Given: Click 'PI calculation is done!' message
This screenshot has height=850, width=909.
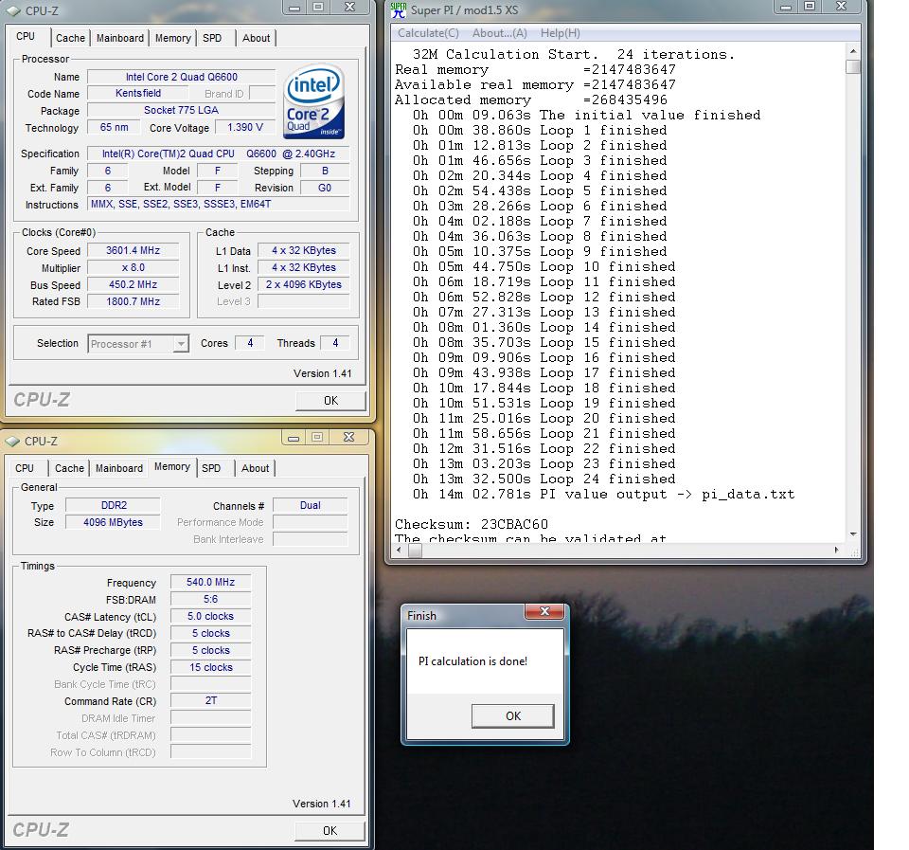Looking at the screenshot, I should (473, 661).
